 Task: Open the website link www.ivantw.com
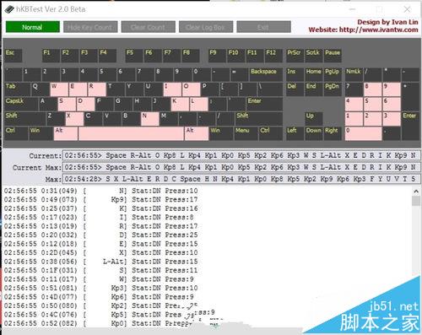[x=378, y=30]
